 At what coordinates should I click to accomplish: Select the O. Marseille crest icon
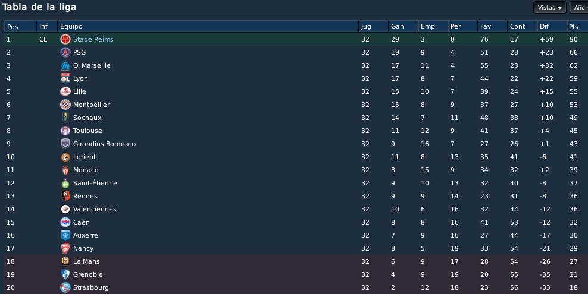[x=65, y=65]
